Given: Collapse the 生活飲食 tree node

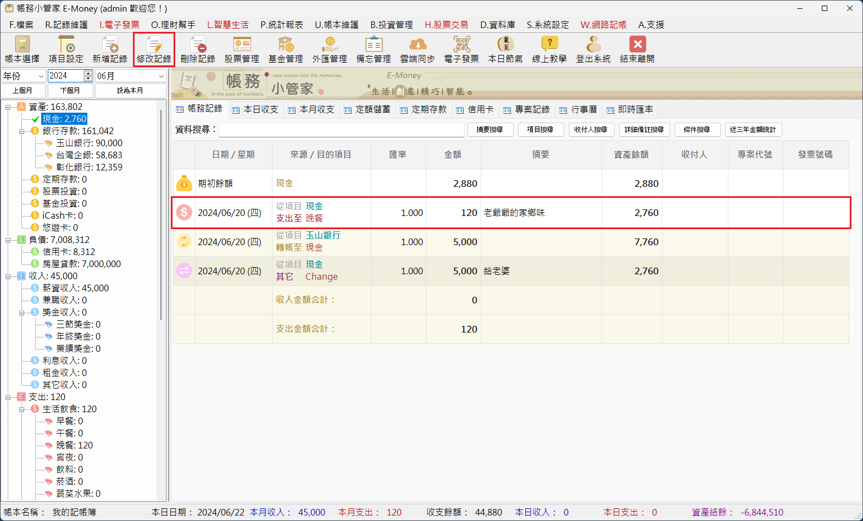Looking at the screenshot, I should click(22, 409).
